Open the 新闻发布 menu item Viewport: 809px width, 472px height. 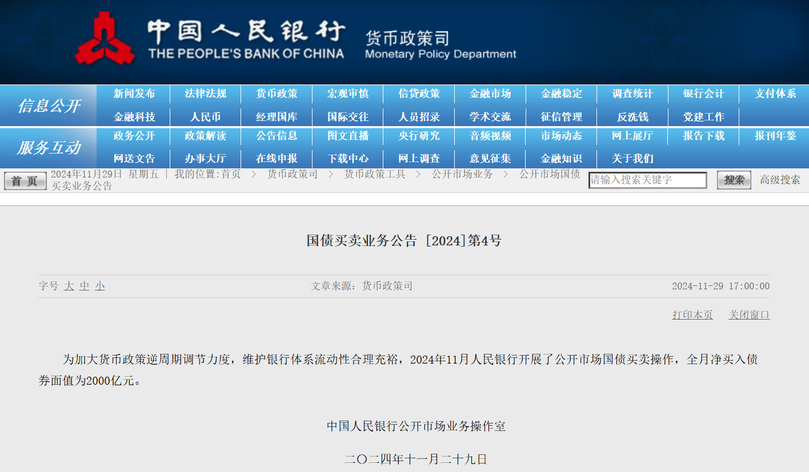134,94
